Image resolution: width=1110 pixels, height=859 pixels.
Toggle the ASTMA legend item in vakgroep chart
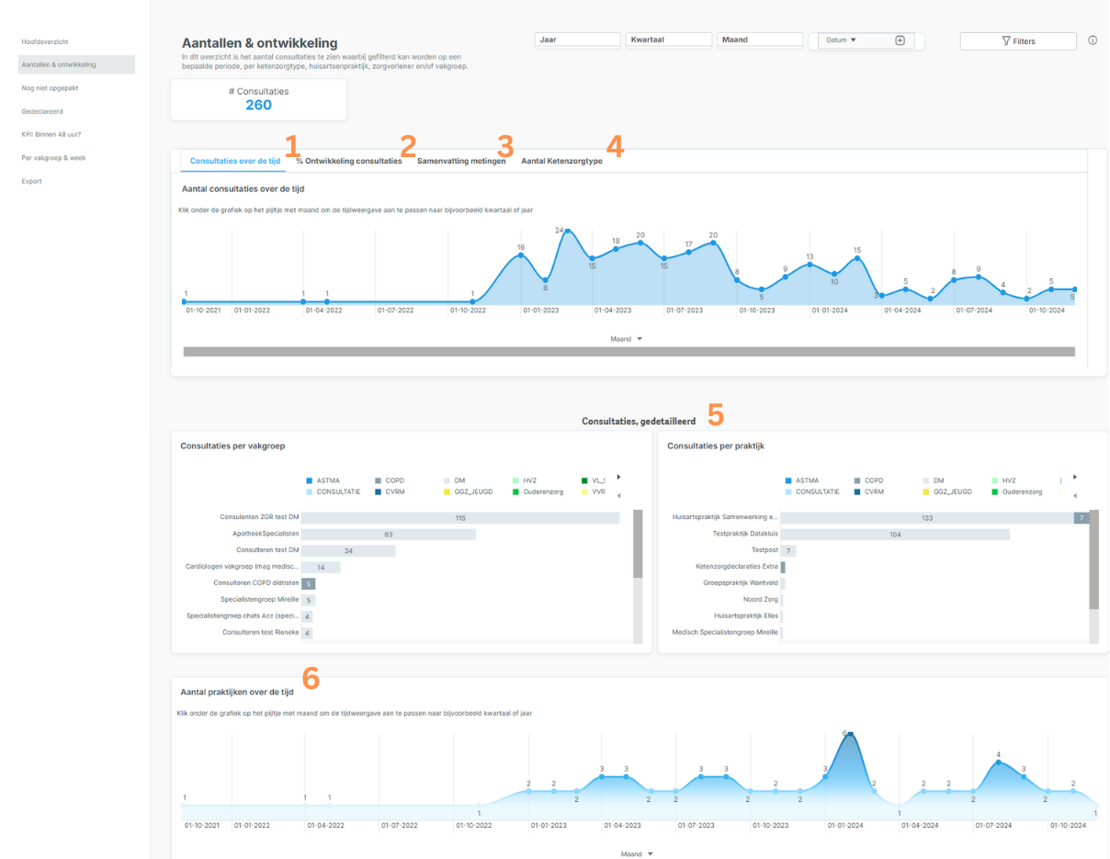pos(322,480)
